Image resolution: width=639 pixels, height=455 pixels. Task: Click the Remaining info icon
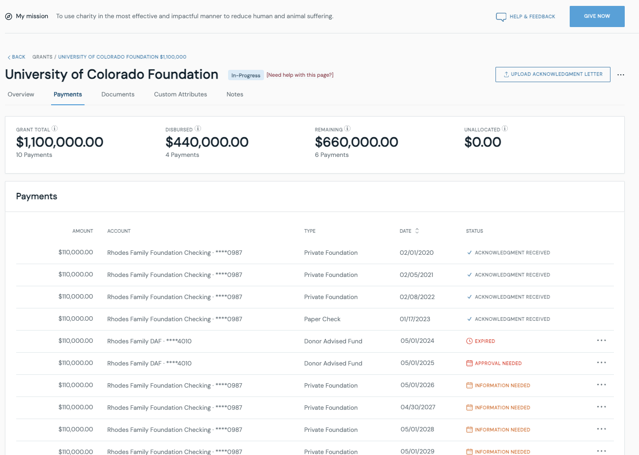pos(347,129)
